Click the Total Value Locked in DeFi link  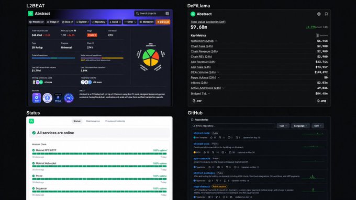tap(208, 22)
